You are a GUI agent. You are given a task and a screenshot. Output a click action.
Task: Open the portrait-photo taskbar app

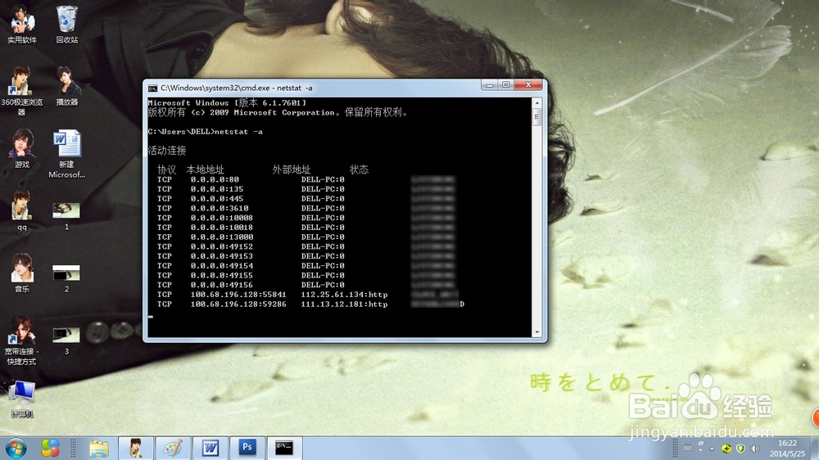[136, 448]
